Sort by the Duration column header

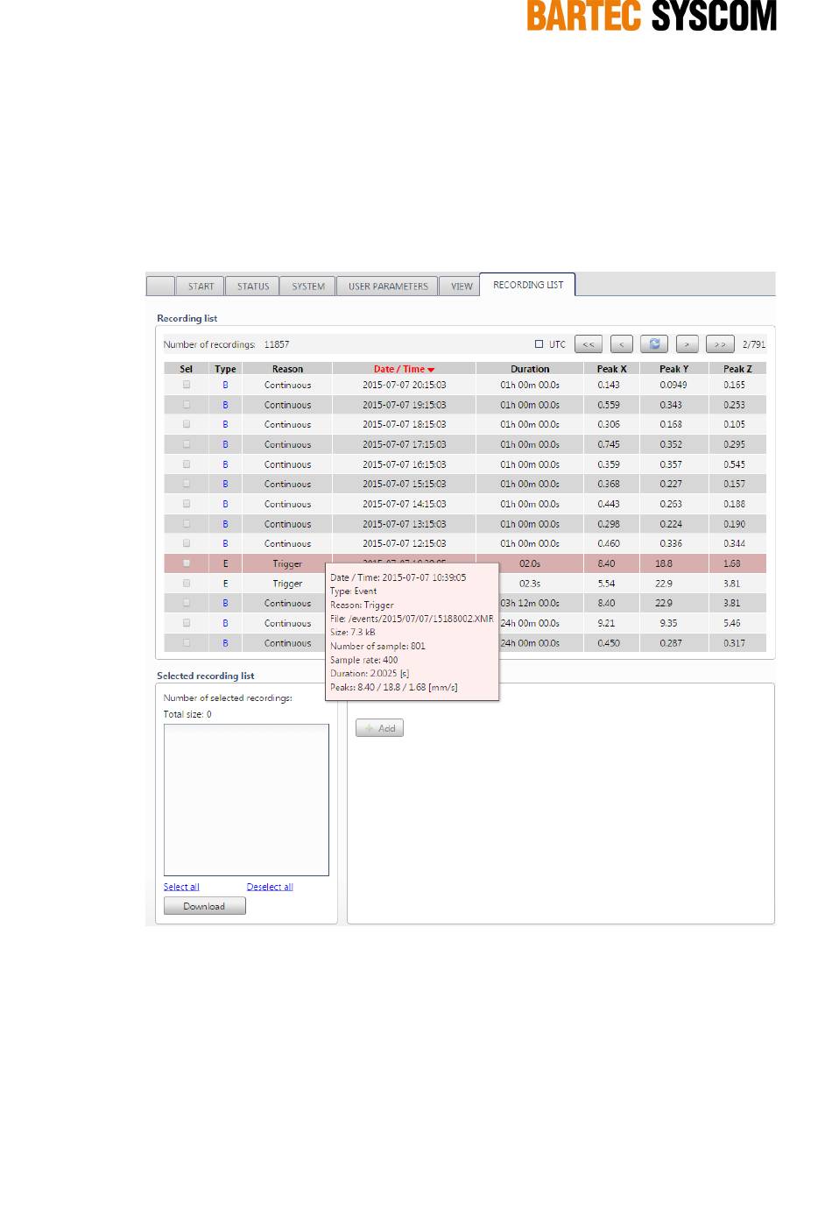530,369
